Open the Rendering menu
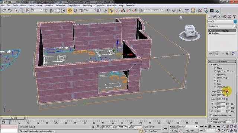Image resolution: width=238 pixels, height=133 pixels. coord(87,6)
